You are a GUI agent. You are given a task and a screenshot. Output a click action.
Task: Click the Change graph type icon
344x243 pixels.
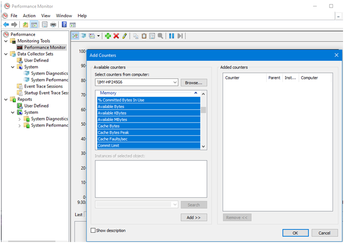point(92,36)
